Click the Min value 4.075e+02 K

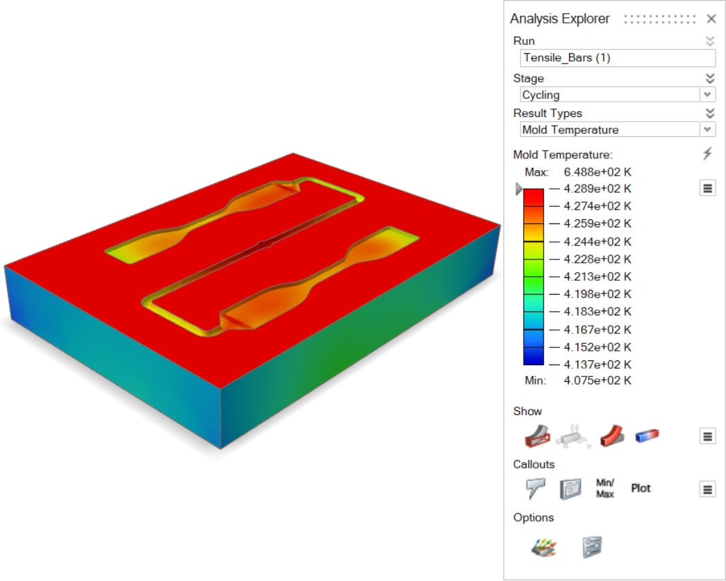click(x=597, y=380)
